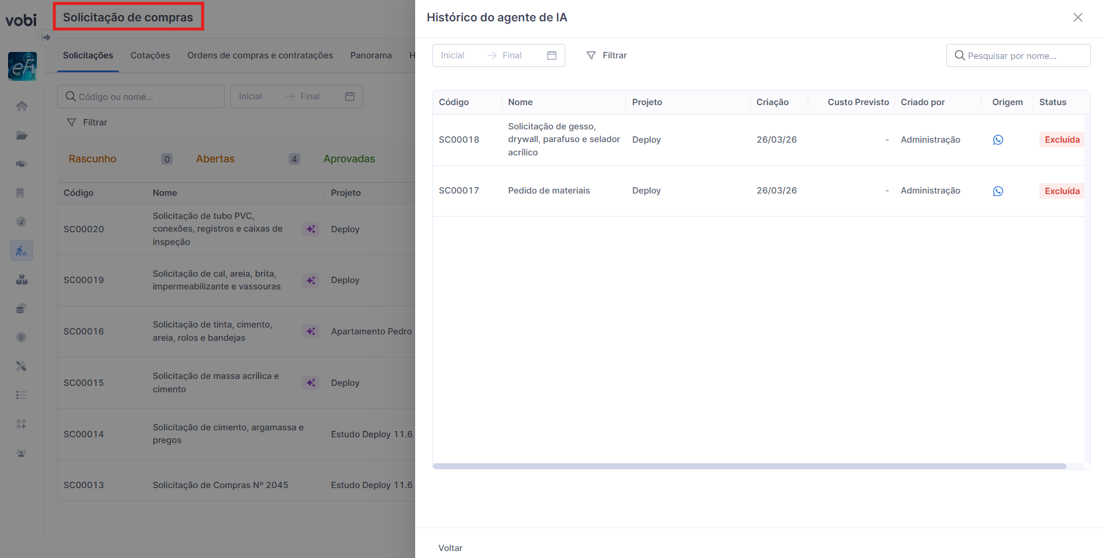Click the WhatsApp origin icon for SC00018
This screenshot has width=1104, height=558.
[x=998, y=140]
